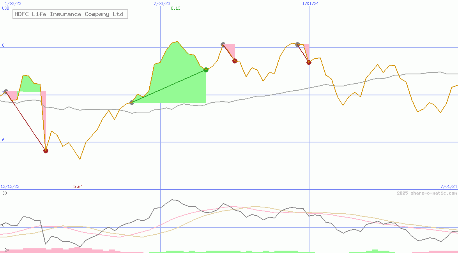Click the 1/02/23 date label
Image resolution: width=458 pixels, height=253 pixels.
(12, 3)
